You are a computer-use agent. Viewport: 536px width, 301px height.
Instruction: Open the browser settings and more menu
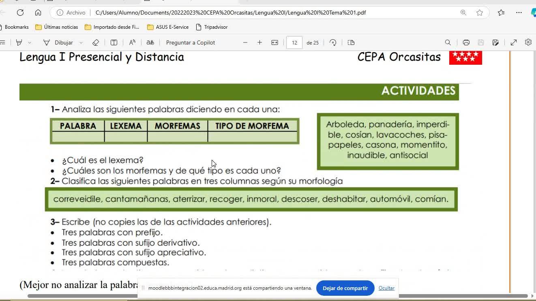519,13
